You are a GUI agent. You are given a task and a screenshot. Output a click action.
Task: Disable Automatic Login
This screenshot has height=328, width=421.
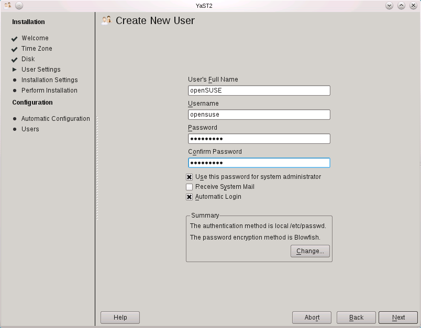pyautogui.click(x=189, y=197)
